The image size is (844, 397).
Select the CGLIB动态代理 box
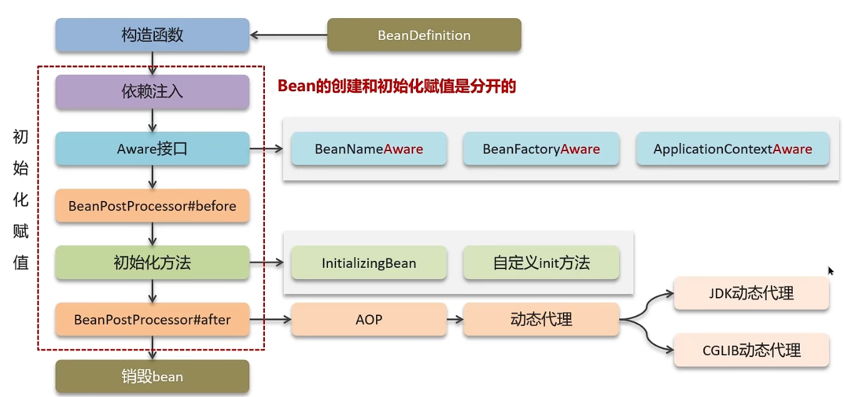tap(751, 350)
